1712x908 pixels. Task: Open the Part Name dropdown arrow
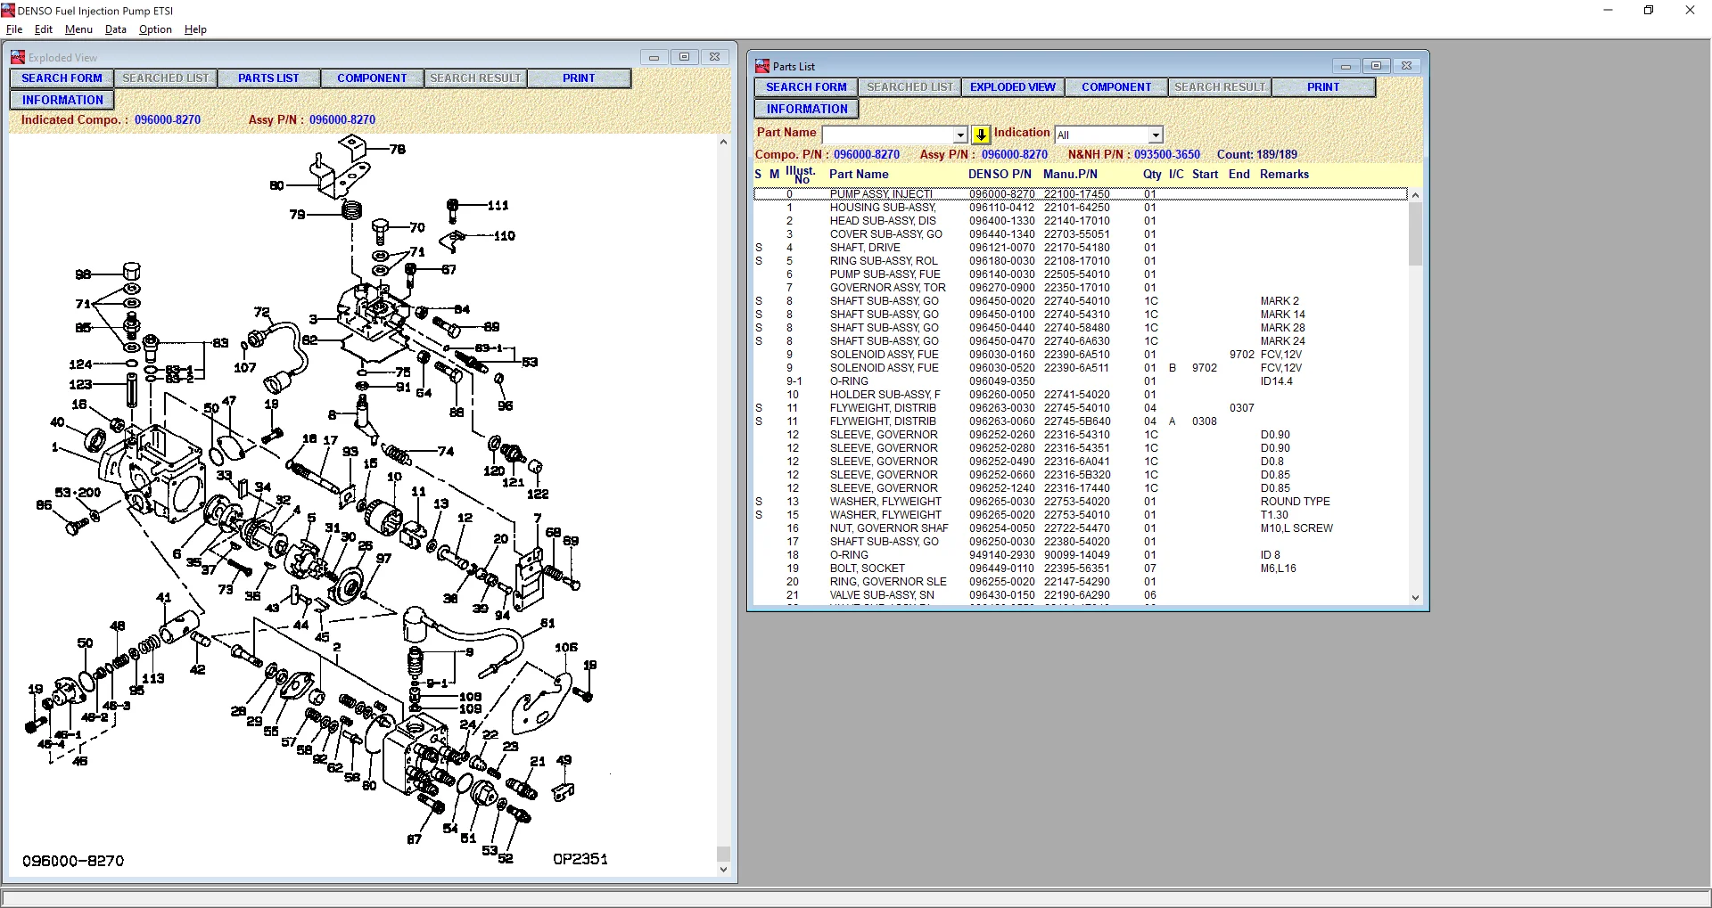960,135
